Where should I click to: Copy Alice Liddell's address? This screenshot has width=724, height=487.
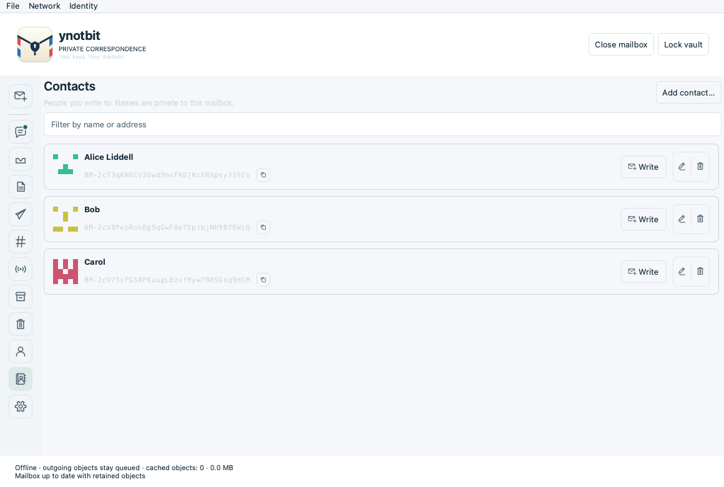[263, 175]
